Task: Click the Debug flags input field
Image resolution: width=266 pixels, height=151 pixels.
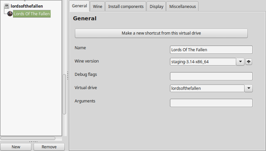Action: point(211,76)
